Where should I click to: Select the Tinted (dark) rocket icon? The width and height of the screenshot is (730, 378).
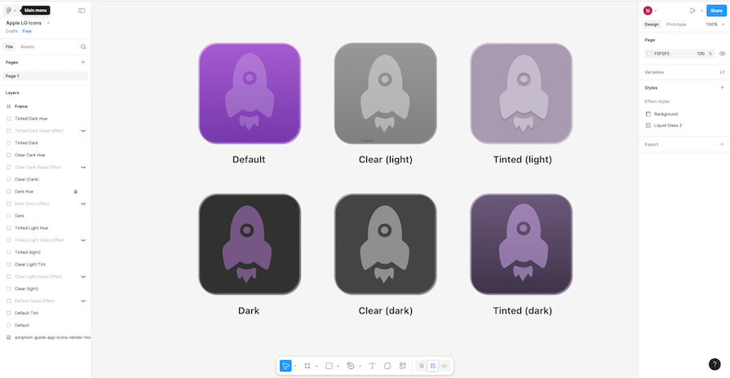(521, 244)
